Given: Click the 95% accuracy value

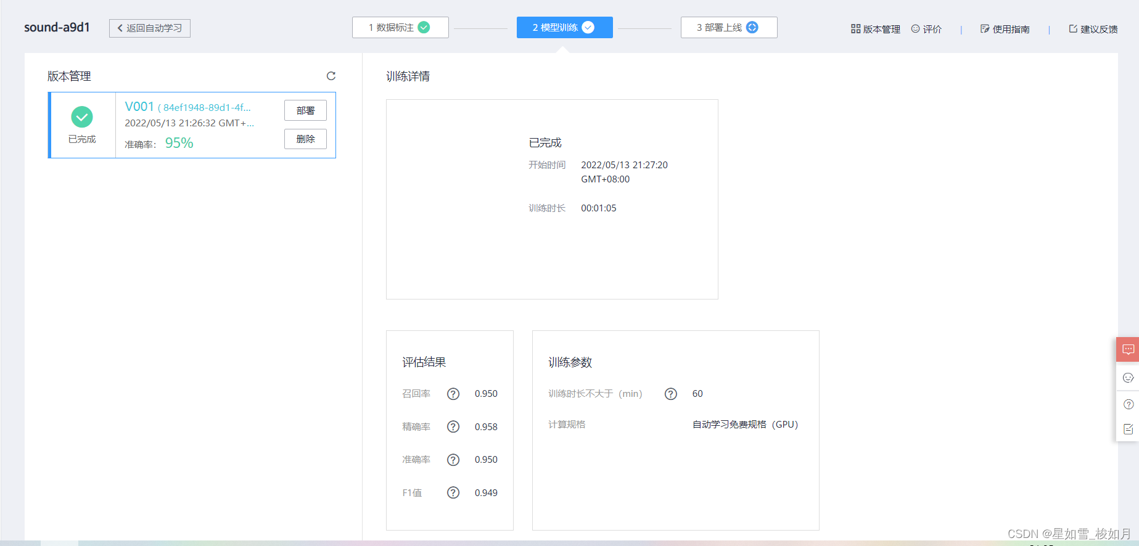Looking at the screenshot, I should [179, 143].
